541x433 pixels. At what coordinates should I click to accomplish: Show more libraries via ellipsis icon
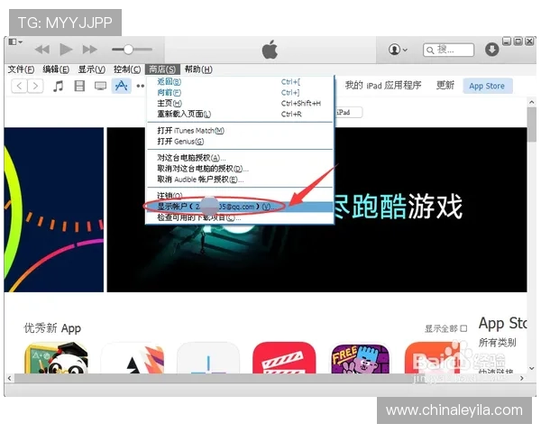[140, 86]
